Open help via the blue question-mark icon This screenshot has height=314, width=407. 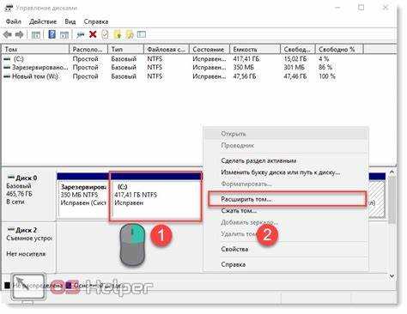click(52, 34)
